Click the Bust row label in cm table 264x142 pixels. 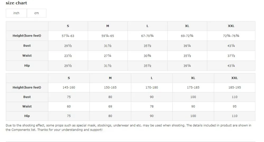[27, 97]
